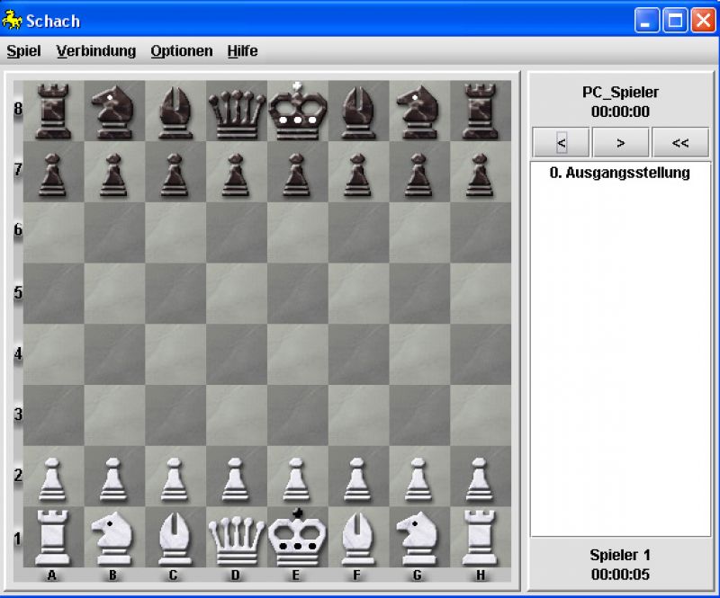This screenshot has height=598, width=720.
Task: Click the empty square D5
Action: click(x=237, y=293)
